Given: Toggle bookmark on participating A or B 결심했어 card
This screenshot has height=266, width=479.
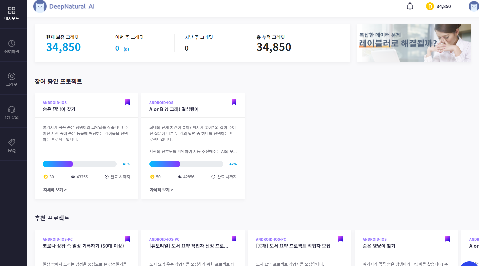Looking at the screenshot, I should click(x=234, y=102).
